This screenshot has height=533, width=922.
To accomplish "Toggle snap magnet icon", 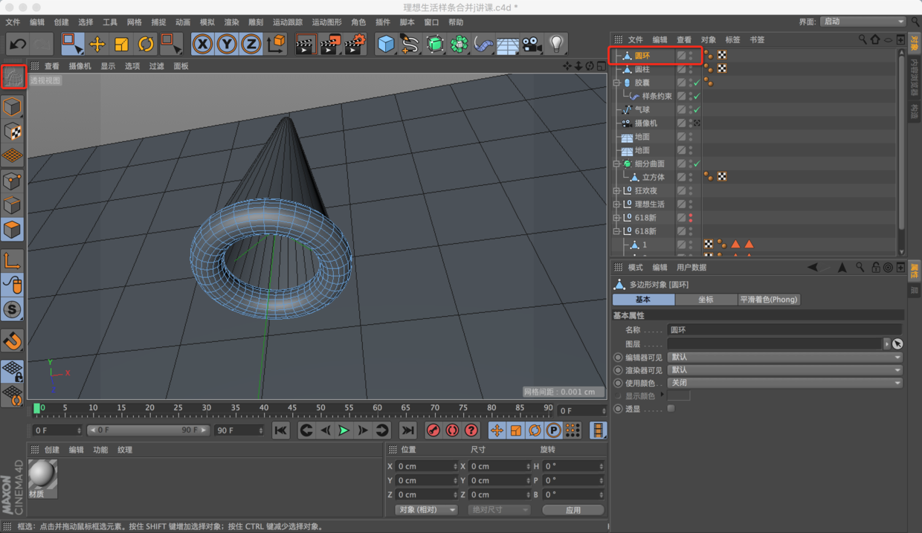I will pos(13,341).
